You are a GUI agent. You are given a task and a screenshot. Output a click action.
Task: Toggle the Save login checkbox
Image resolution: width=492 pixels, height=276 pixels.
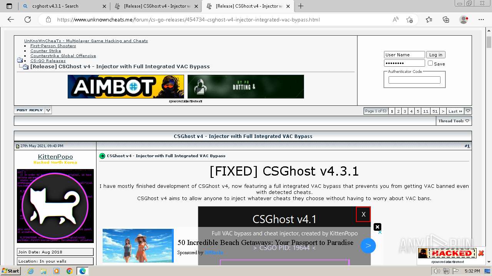tap(430, 63)
